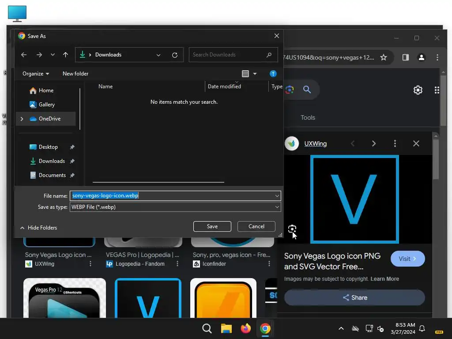Screen dimensions: 452x339
Task: Unpin Desktop using its pin icon
Action: (x=72, y=147)
